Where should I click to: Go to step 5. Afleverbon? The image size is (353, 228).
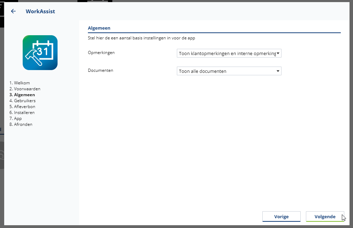pos(22,106)
